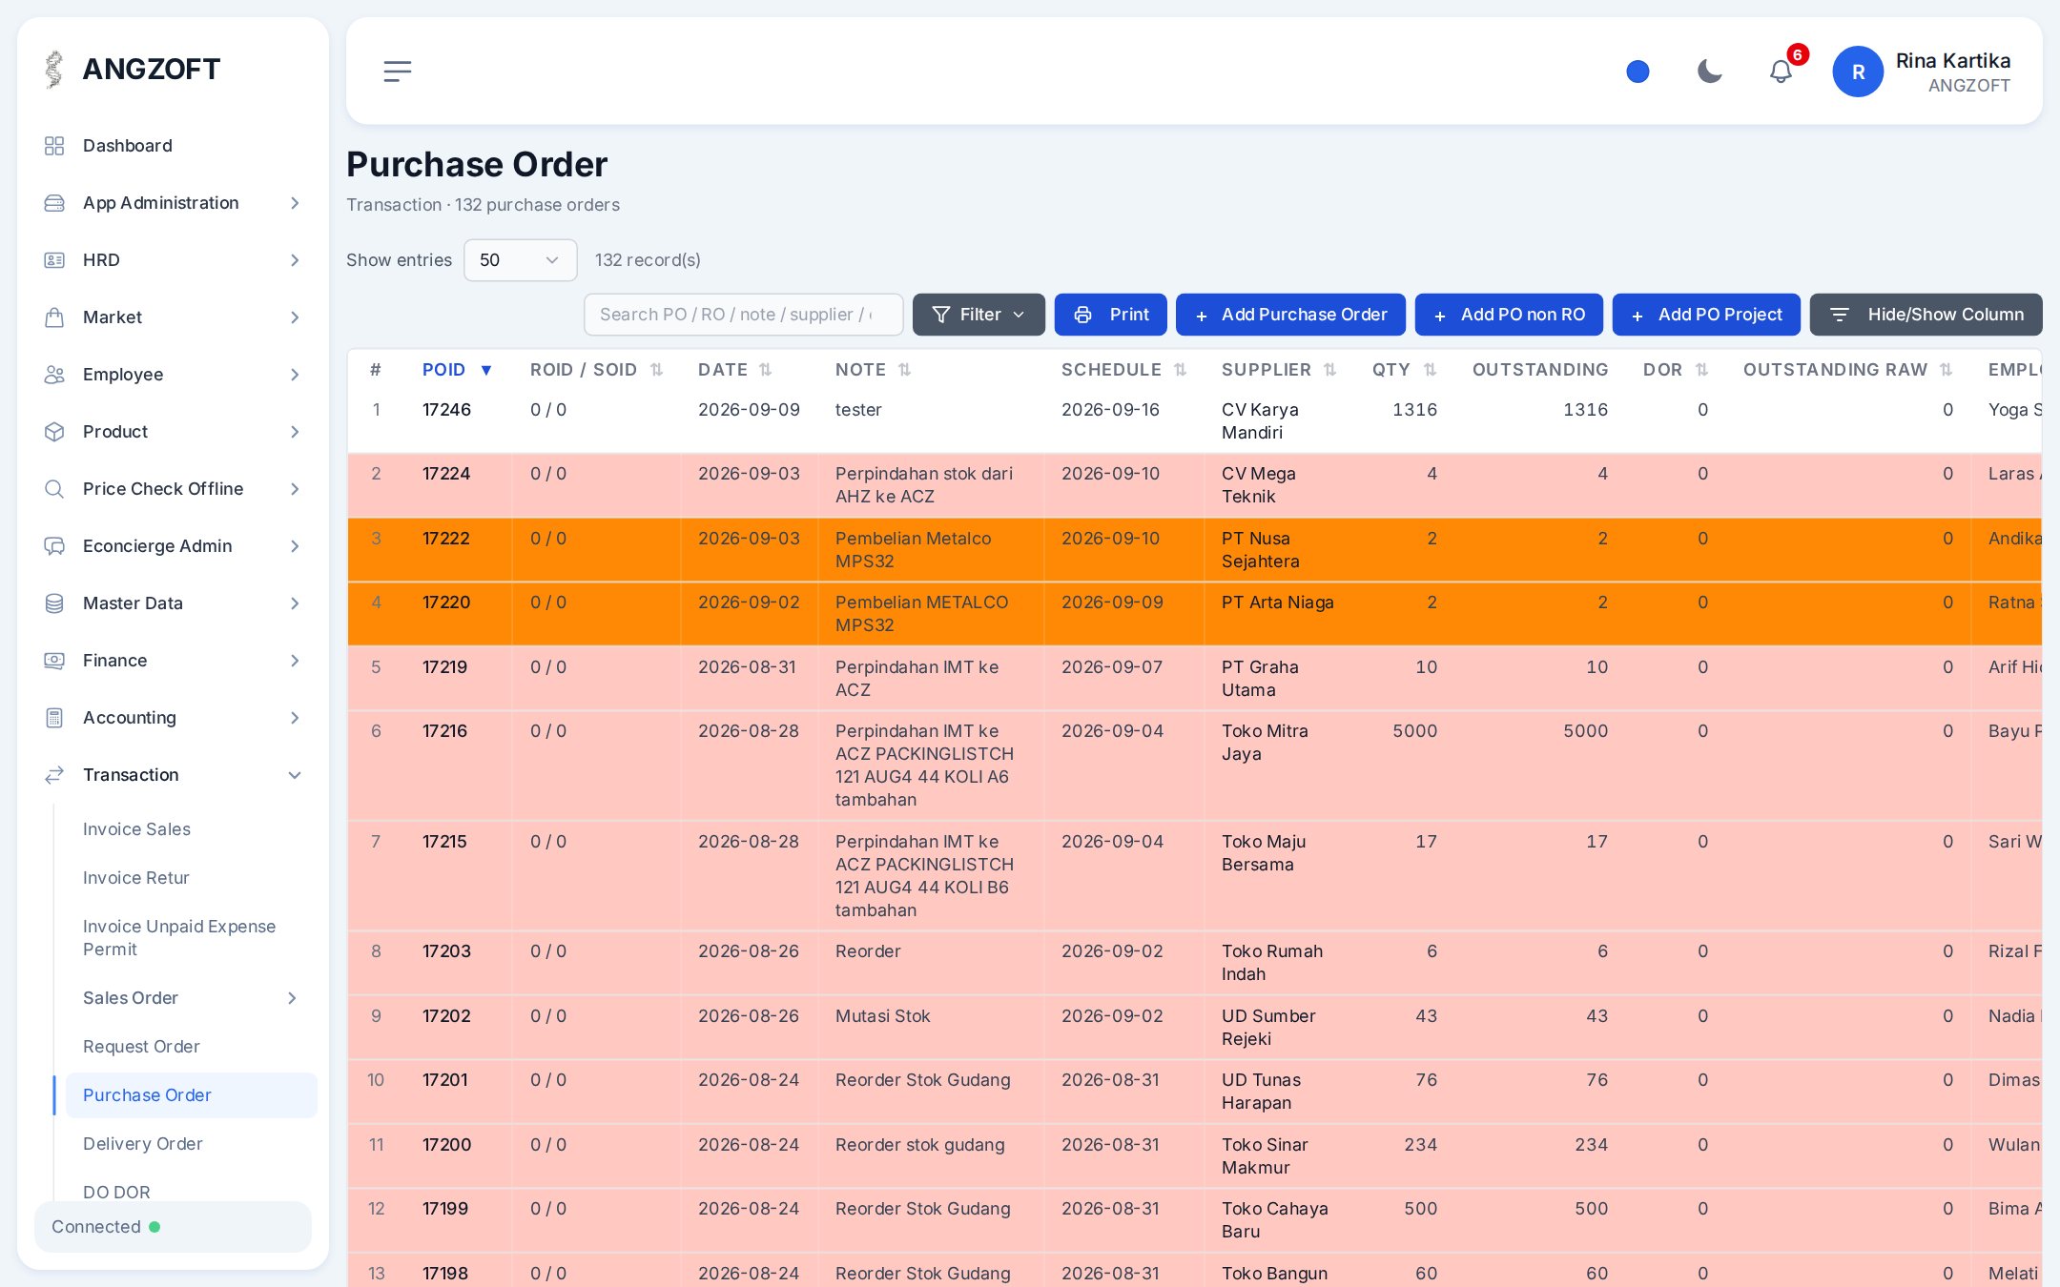This screenshot has height=1287, width=2060.
Task: Expand App Administration chevron
Action: pos(295,203)
